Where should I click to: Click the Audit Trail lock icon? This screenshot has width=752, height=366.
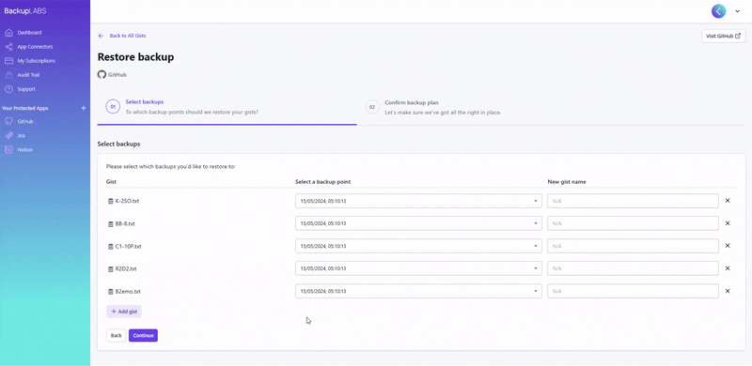coord(8,75)
